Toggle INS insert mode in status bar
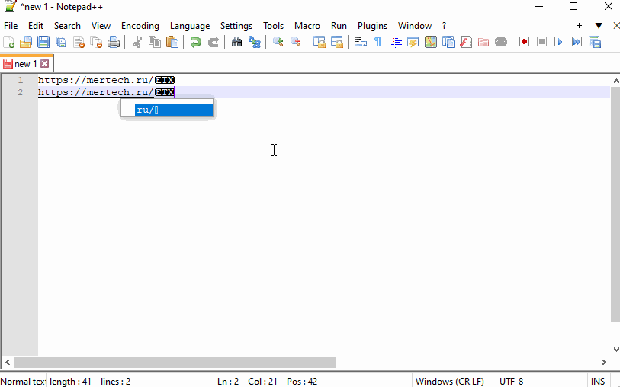Screen dimensions: 620x387 click(x=597, y=381)
